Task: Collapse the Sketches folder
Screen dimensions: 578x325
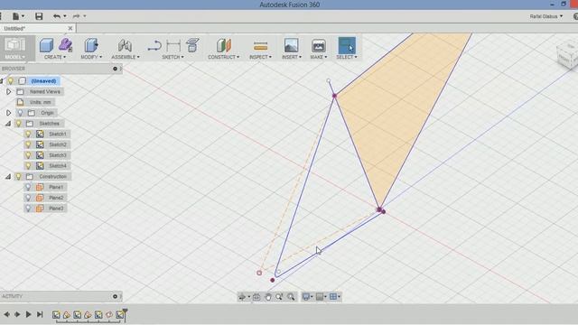Action: tap(8, 124)
